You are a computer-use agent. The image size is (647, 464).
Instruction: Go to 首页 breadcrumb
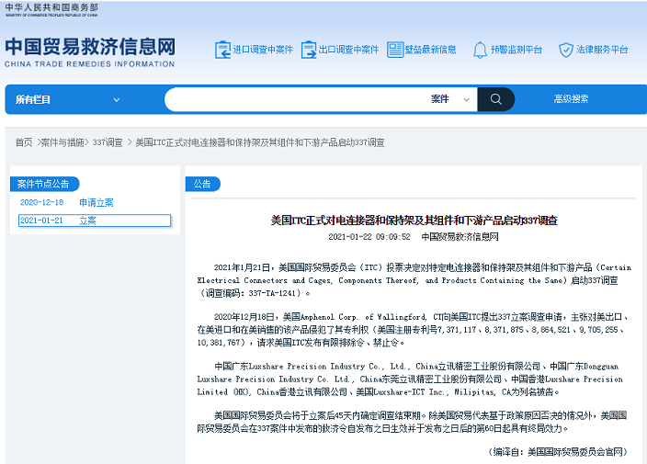tap(24, 142)
